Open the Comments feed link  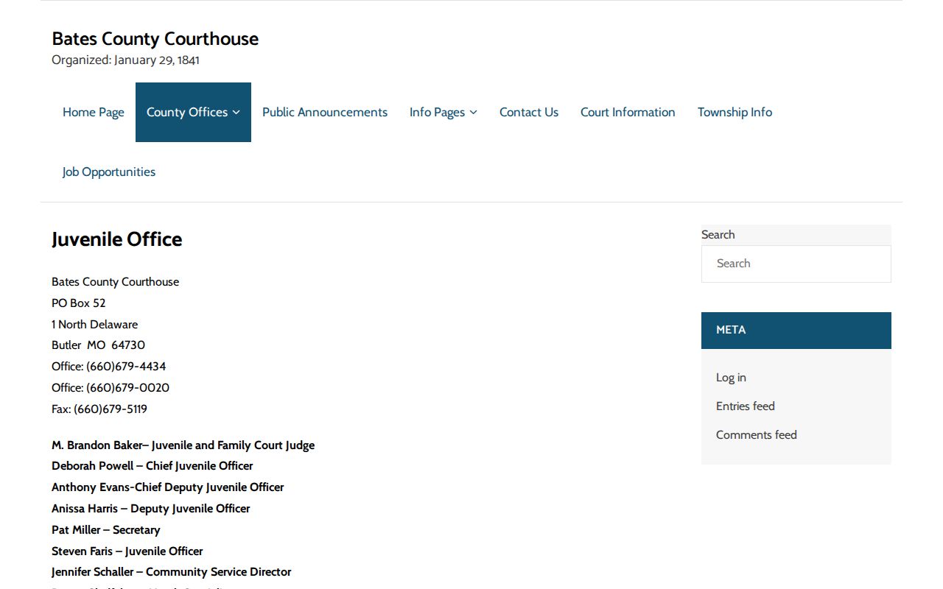pyautogui.click(x=757, y=435)
